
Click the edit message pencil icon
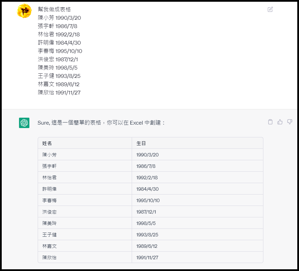(270, 9)
